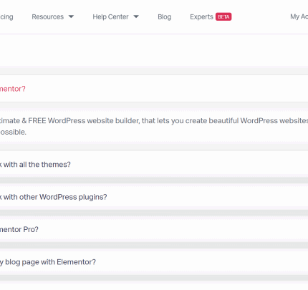Expand the question about all the themes
Image resolution: width=308 pixels, height=290 pixels.
[x=154, y=165]
